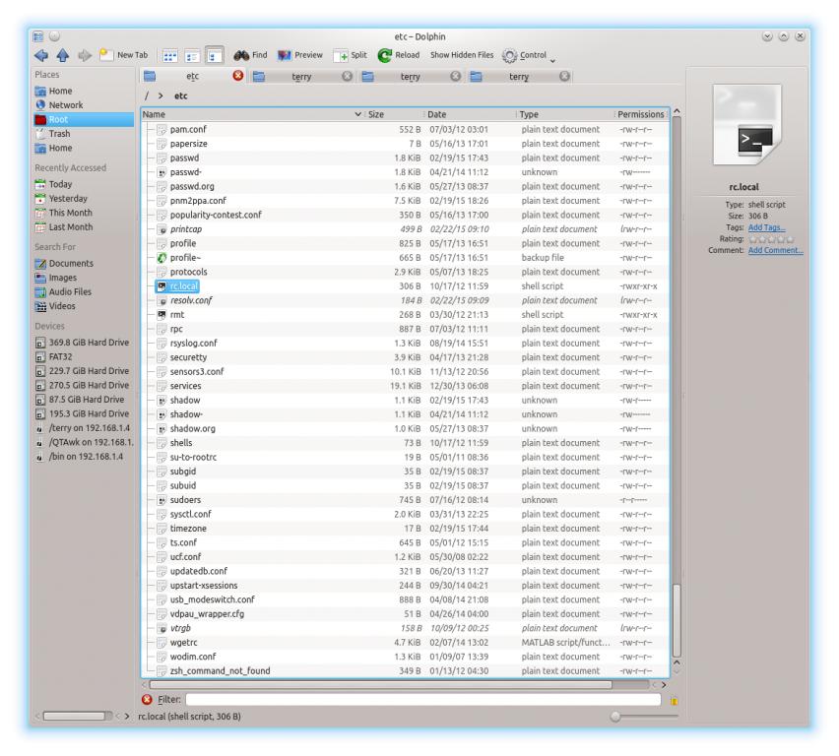
Task: Switch to Icons view mode
Action: [x=168, y=56]
